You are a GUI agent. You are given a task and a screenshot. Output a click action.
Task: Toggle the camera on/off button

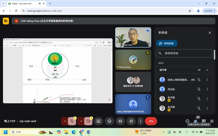[x=89, y=121]
